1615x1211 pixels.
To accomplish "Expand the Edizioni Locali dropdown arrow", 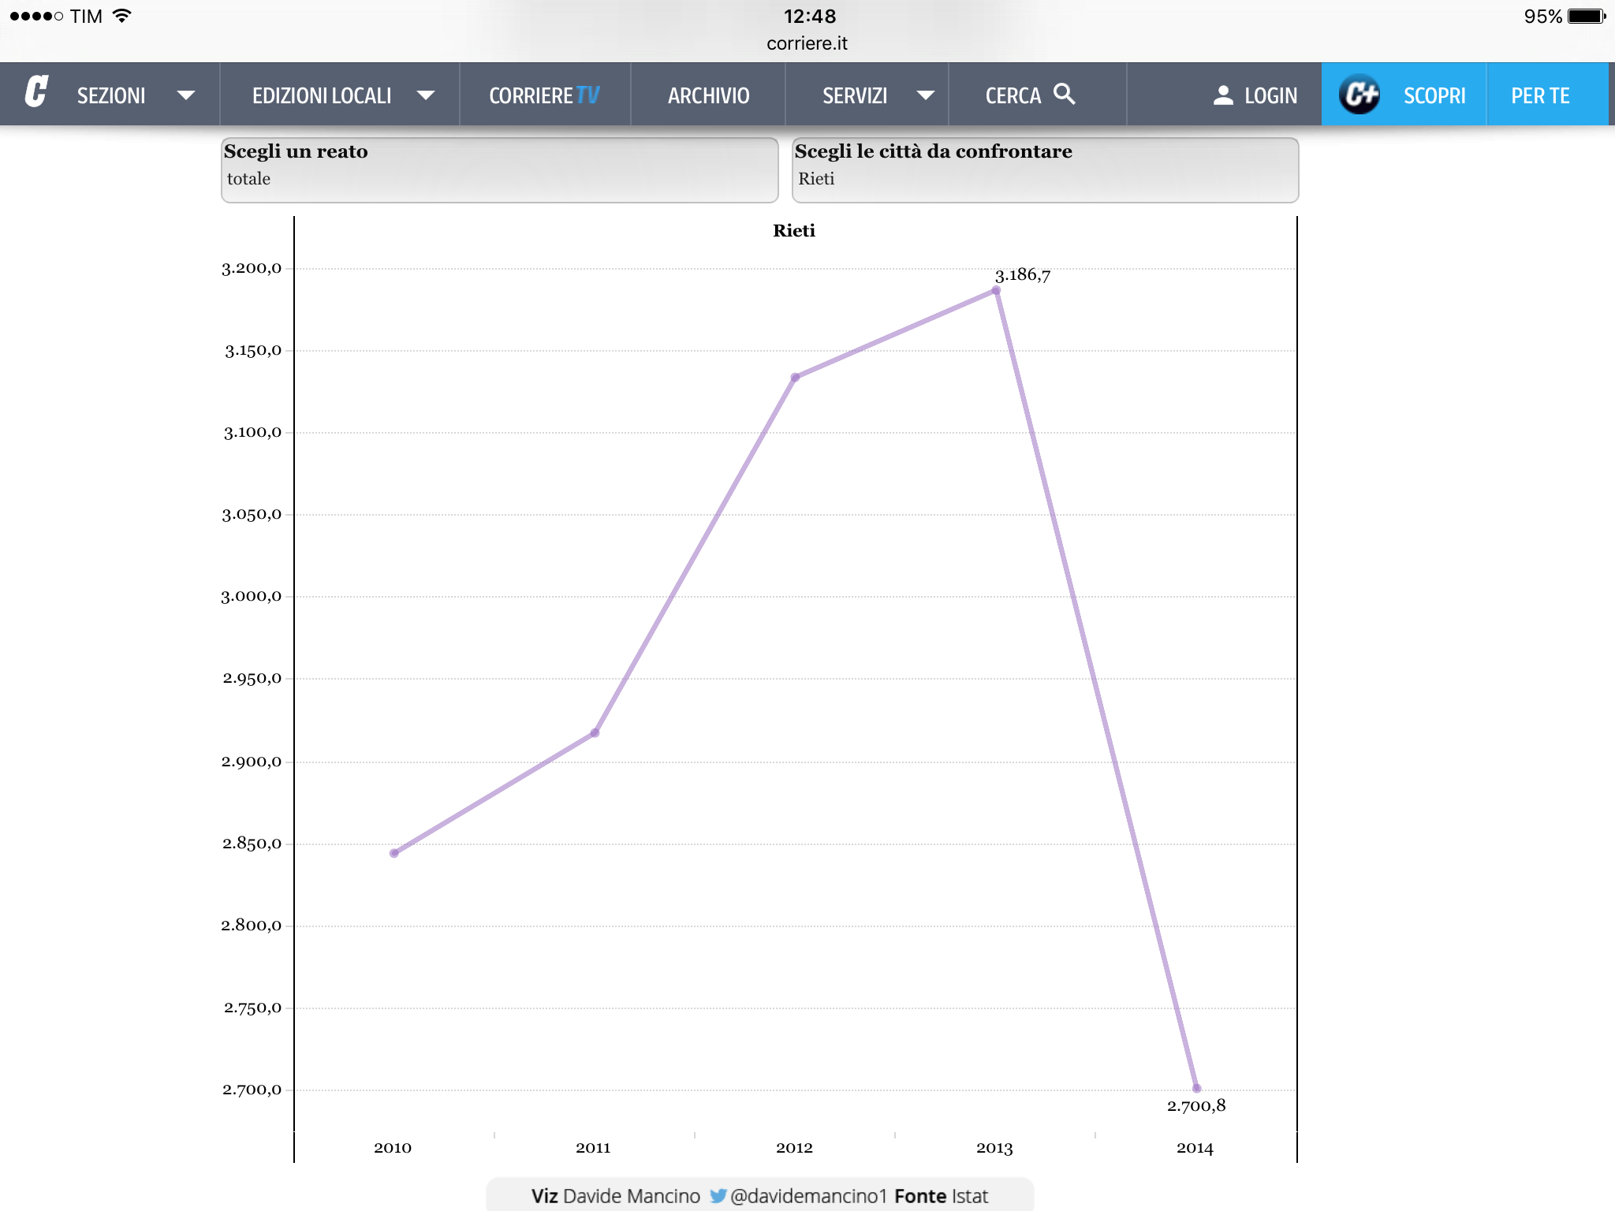I will click(426, 95).
